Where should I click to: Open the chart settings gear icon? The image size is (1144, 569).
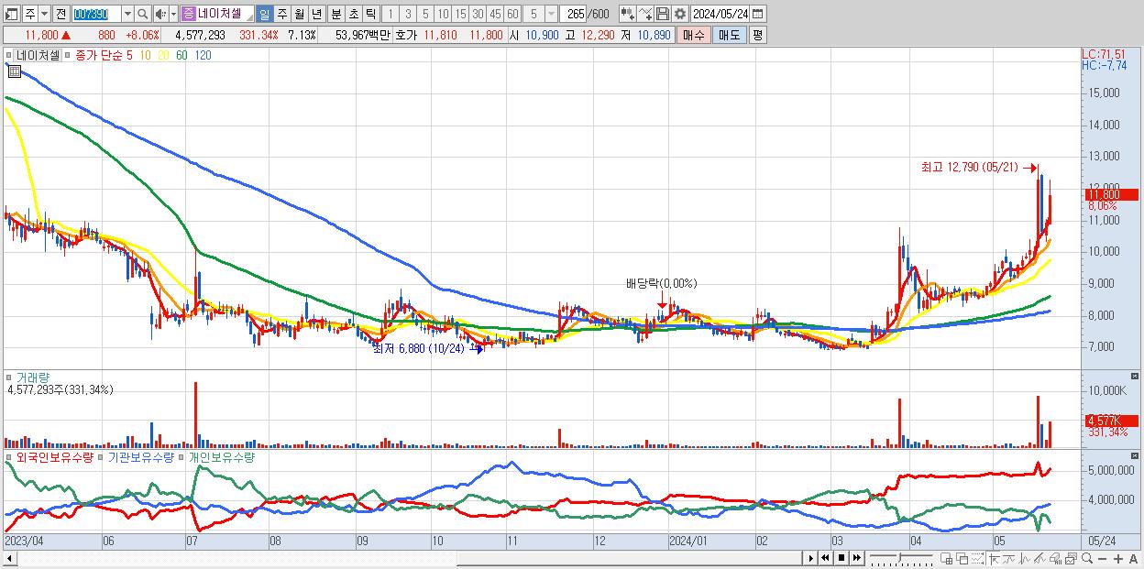(x=679, y=14)
